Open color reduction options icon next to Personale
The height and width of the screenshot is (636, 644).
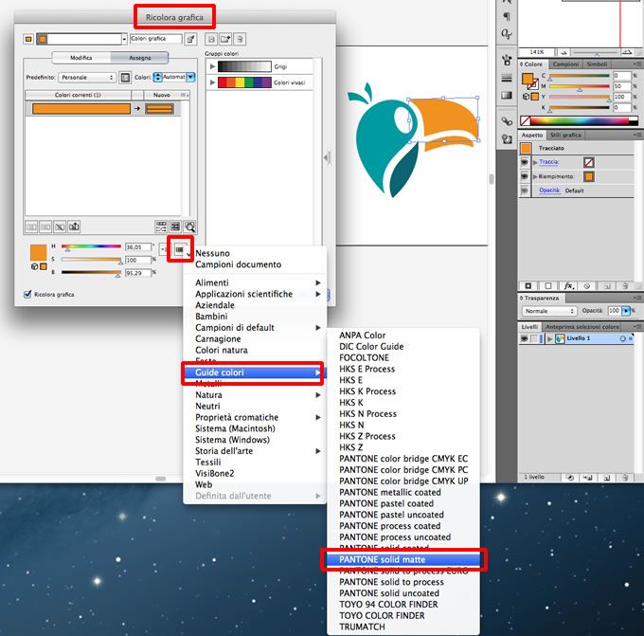(125, 78)
